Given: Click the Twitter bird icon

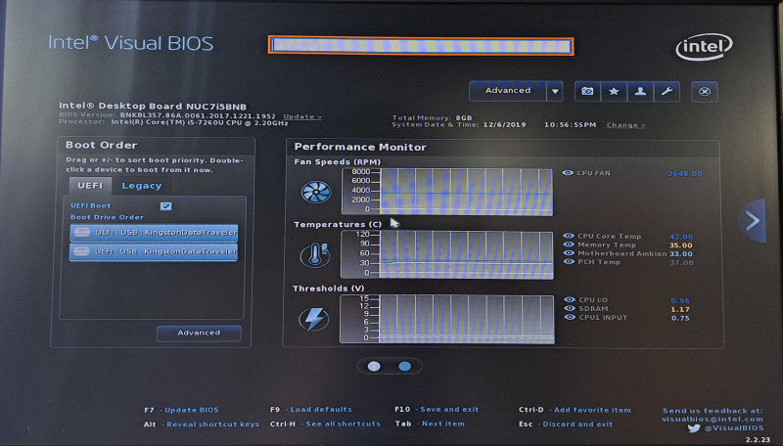Looking at the screenshot, I should (x=694, y=428).
